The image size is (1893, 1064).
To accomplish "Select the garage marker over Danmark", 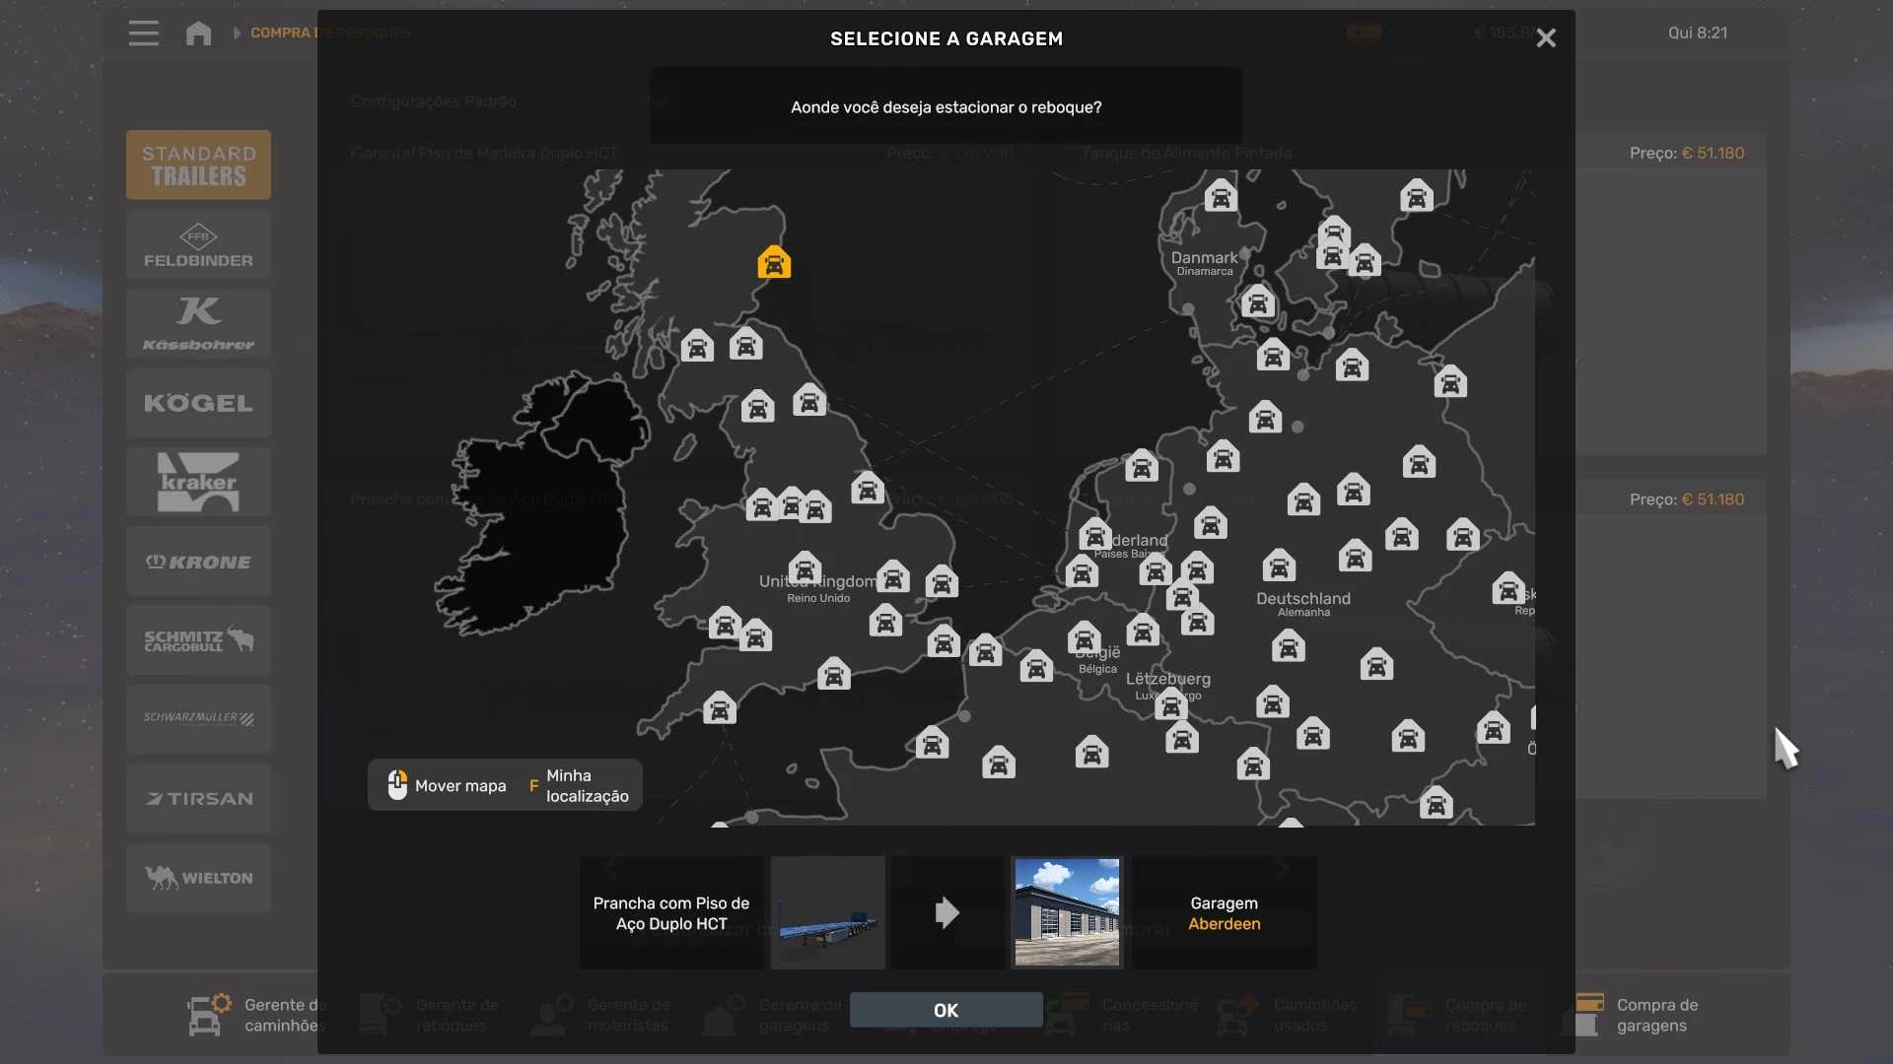I will (x=1220, y=196).
